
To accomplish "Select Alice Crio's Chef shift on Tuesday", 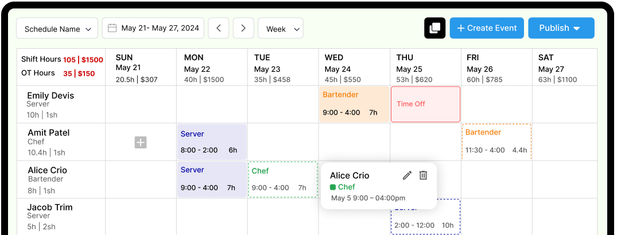I will click(283, 179).
